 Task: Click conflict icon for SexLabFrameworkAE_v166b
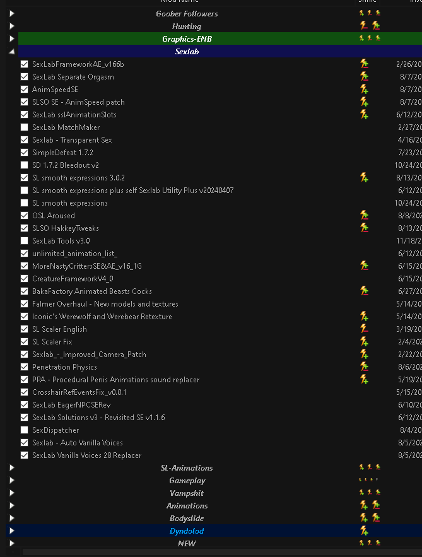click(364, 64)
